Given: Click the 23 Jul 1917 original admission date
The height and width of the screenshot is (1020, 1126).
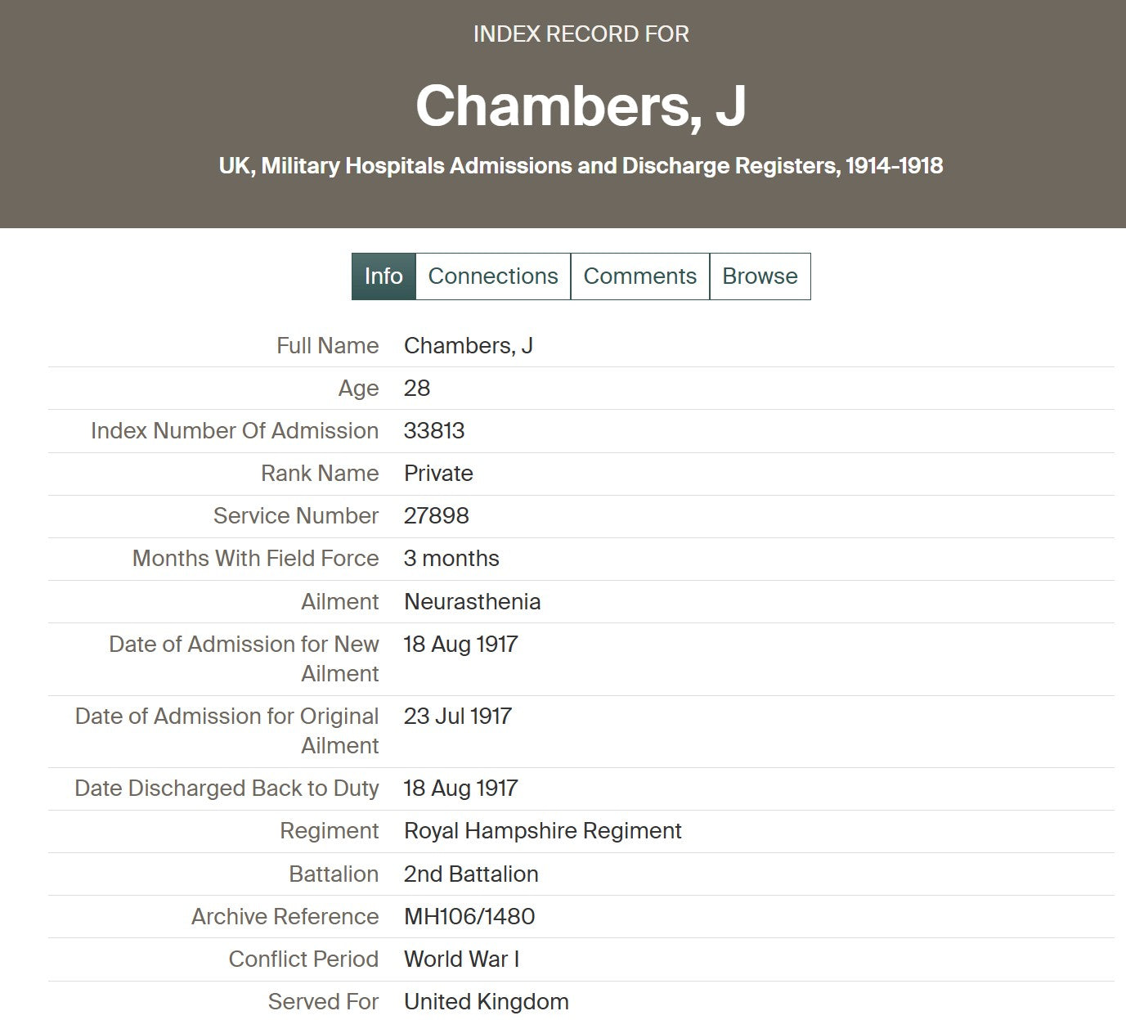Looking at the screenshot, I should tap(458, 717).
